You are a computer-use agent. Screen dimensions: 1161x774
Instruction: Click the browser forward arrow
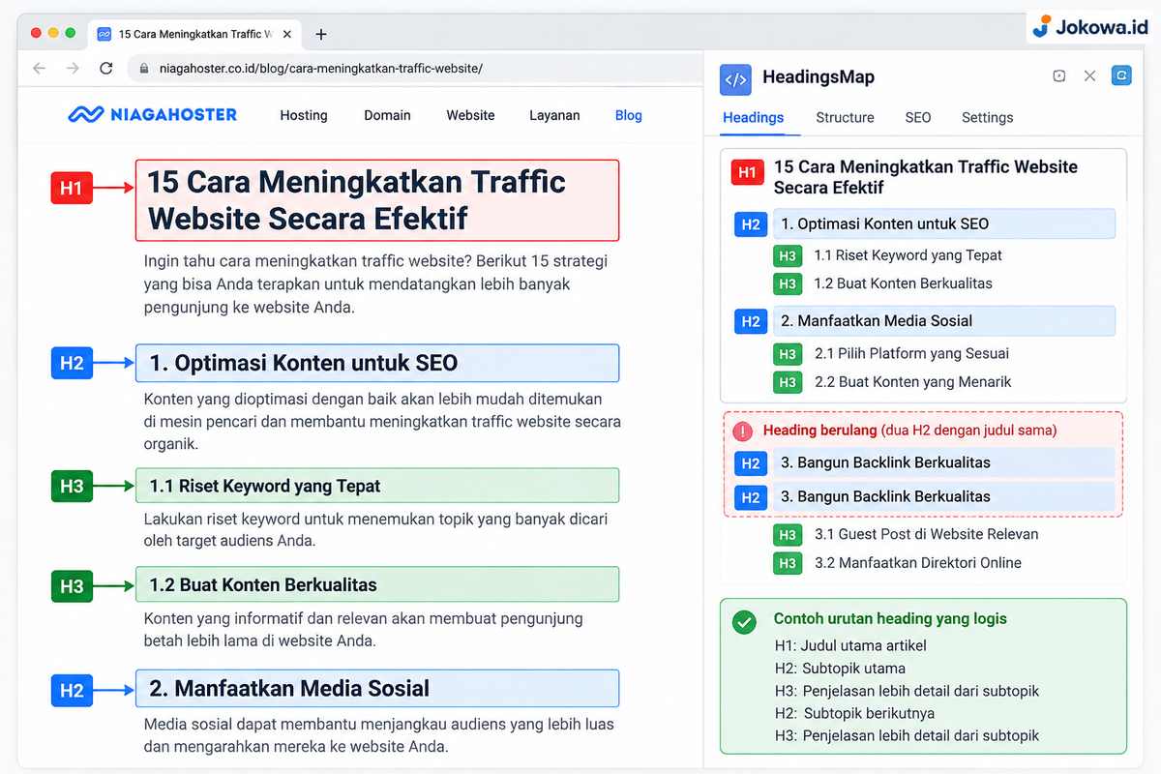tap(73, 69)
